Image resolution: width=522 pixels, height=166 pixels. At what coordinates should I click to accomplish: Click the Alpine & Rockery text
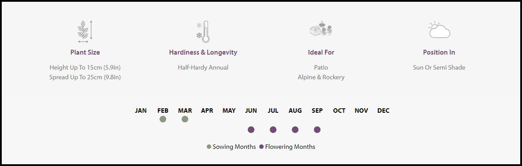pyautogui.click(x=321, y=77)
